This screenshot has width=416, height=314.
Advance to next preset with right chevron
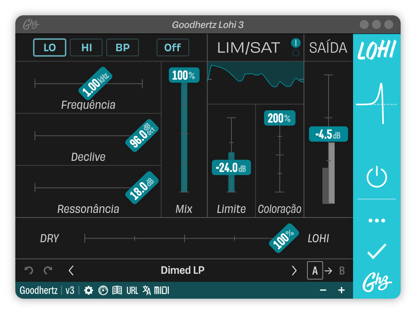(x=294, y=270)
